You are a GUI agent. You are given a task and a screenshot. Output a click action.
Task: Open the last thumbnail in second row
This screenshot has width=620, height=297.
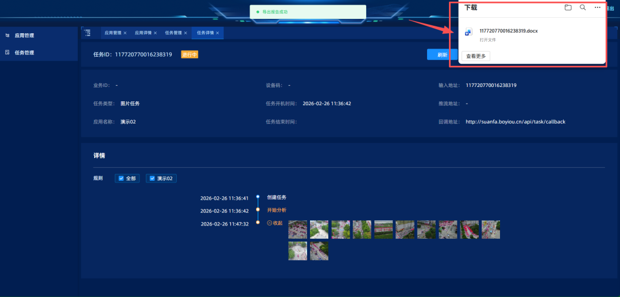click(319, 251)
